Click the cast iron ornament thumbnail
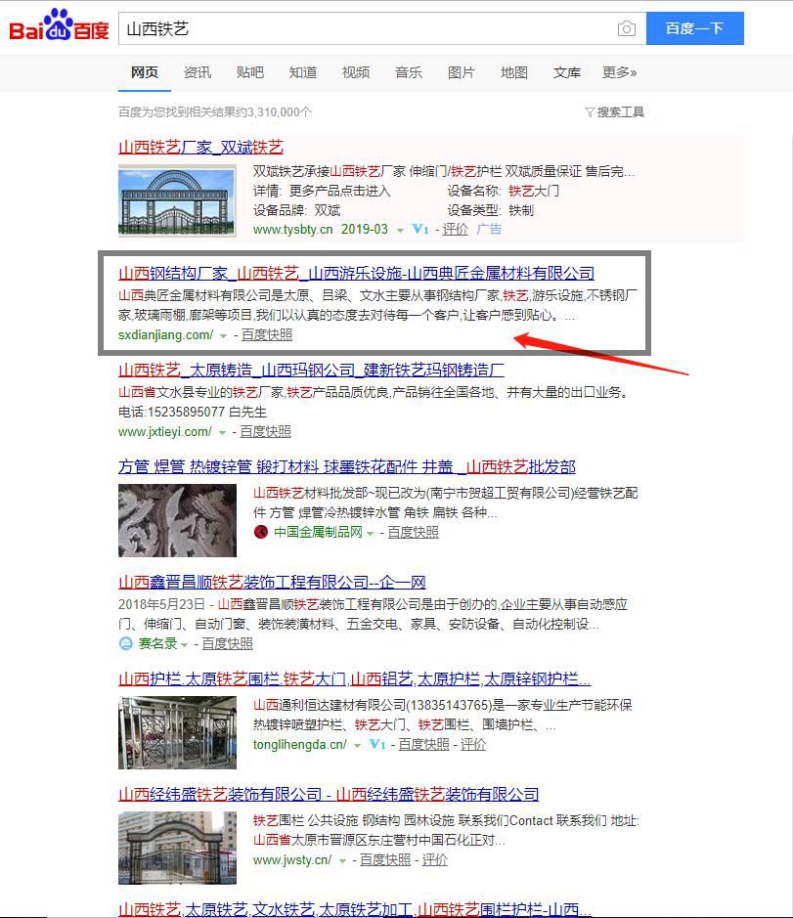The width and height of the screenshot is (793, 918). pos(177,520)
